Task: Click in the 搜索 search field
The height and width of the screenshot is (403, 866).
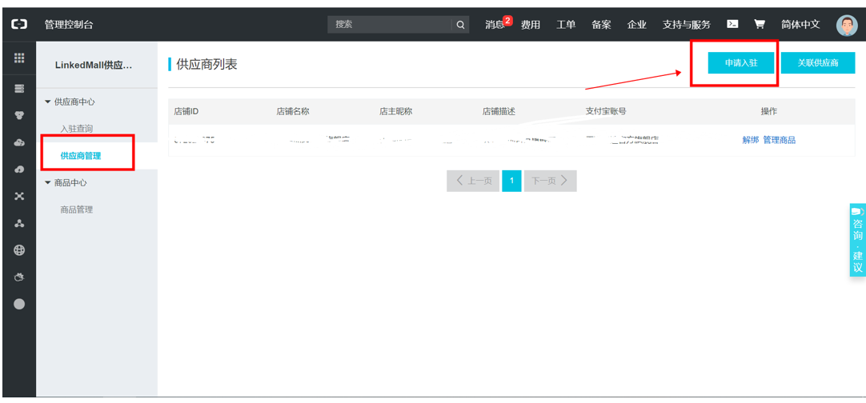Action: point(389,25)
